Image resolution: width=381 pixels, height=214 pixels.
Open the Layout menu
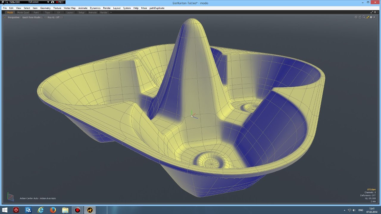pos(117,8)
